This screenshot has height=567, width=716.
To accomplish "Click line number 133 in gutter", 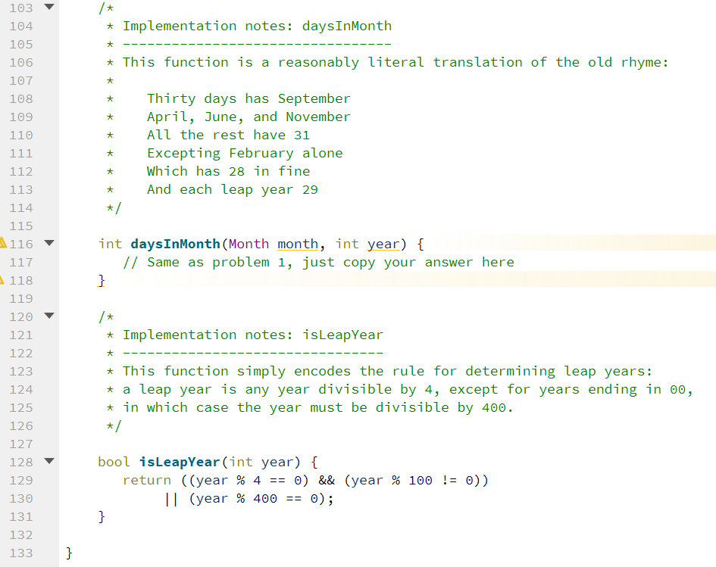I will point(21,553).
